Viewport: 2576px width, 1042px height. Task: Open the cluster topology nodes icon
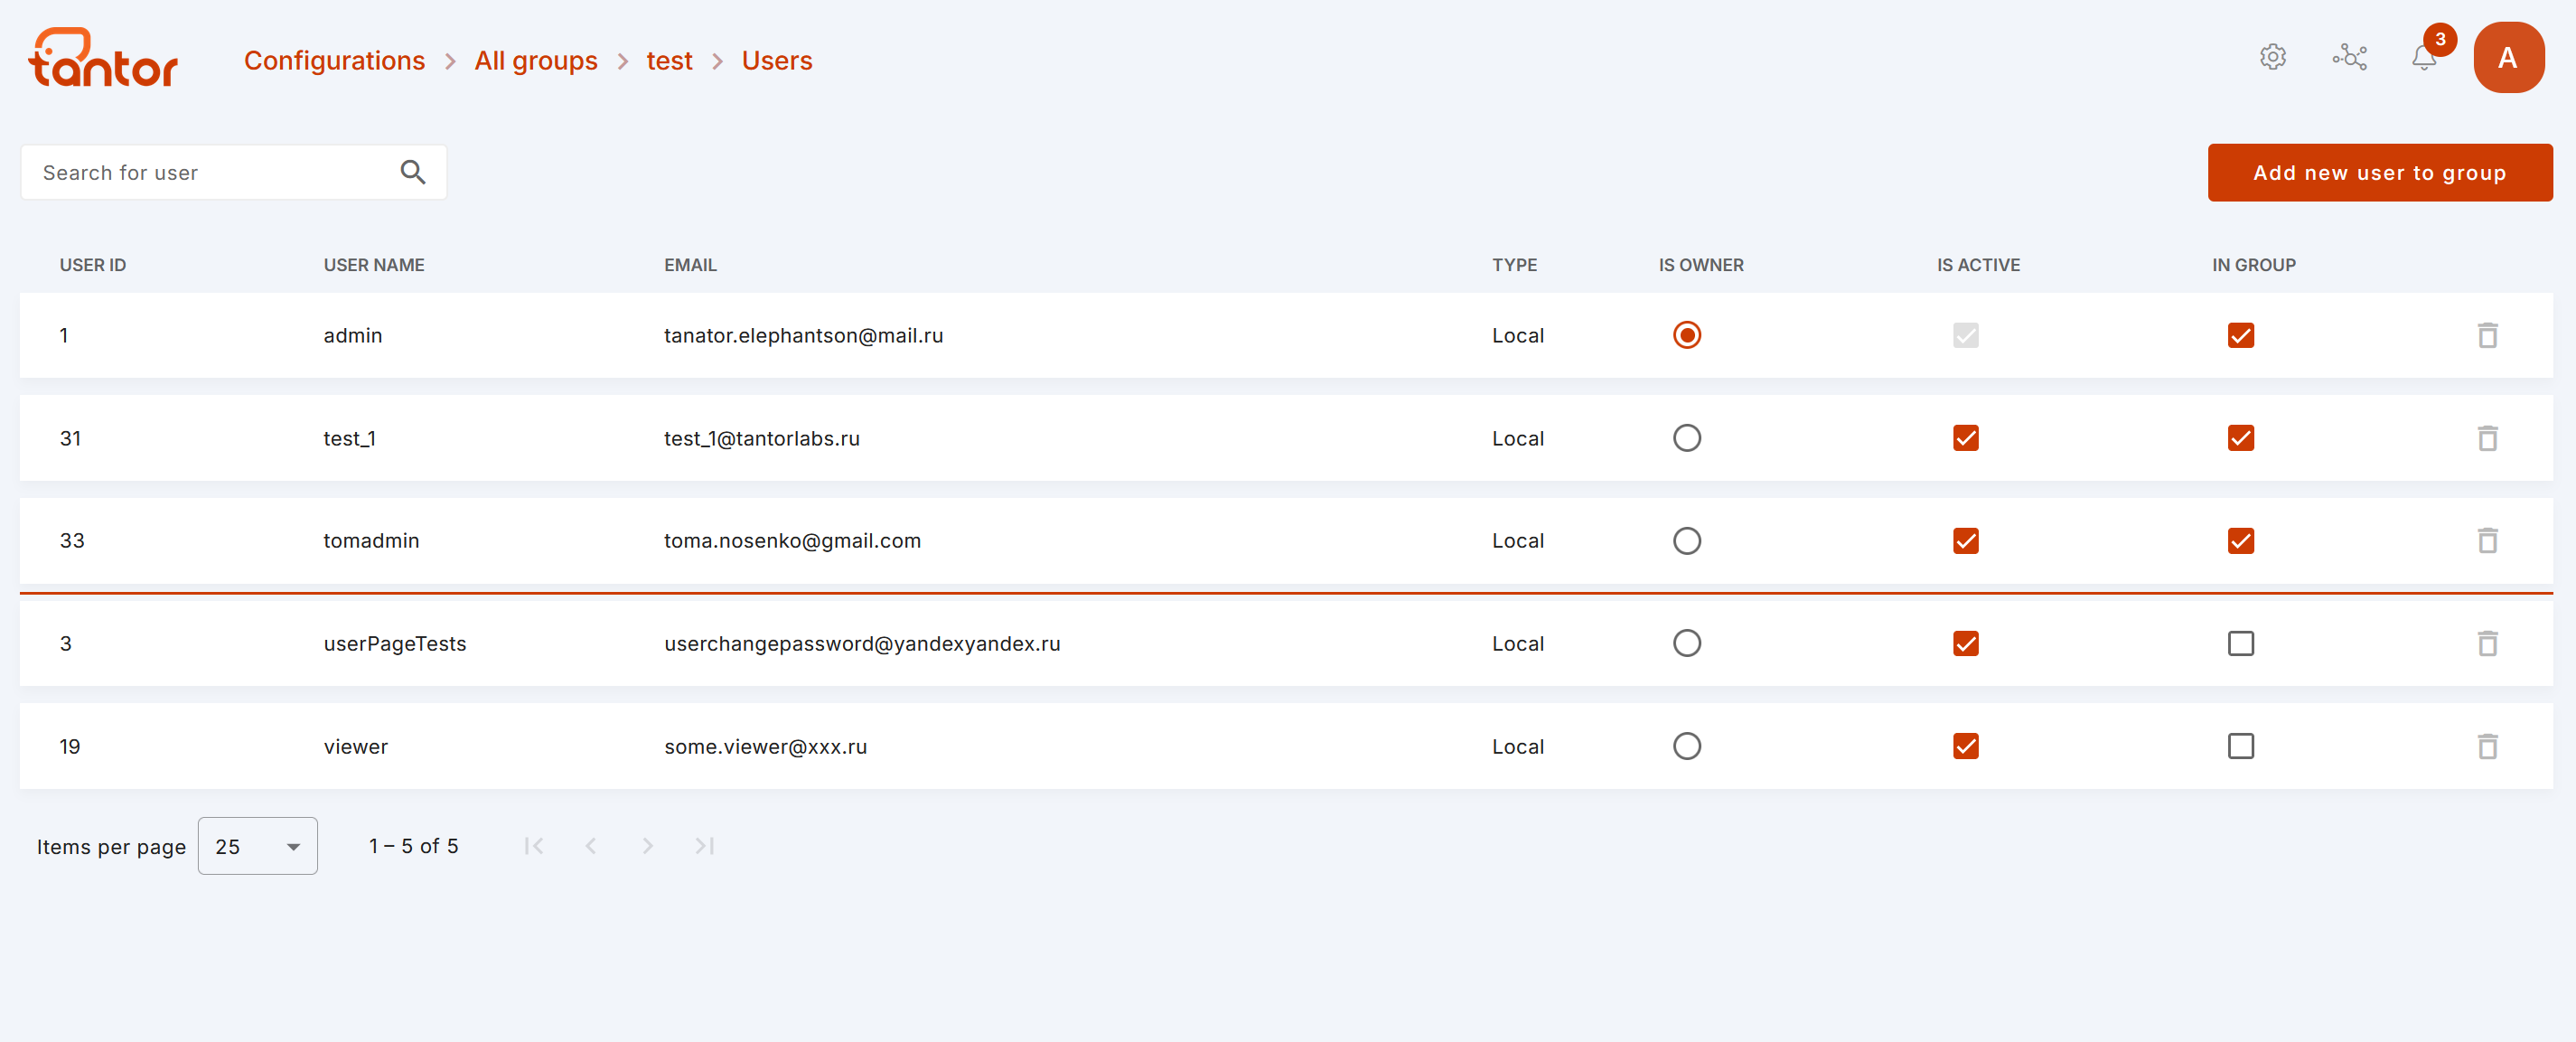[2349, 57]
